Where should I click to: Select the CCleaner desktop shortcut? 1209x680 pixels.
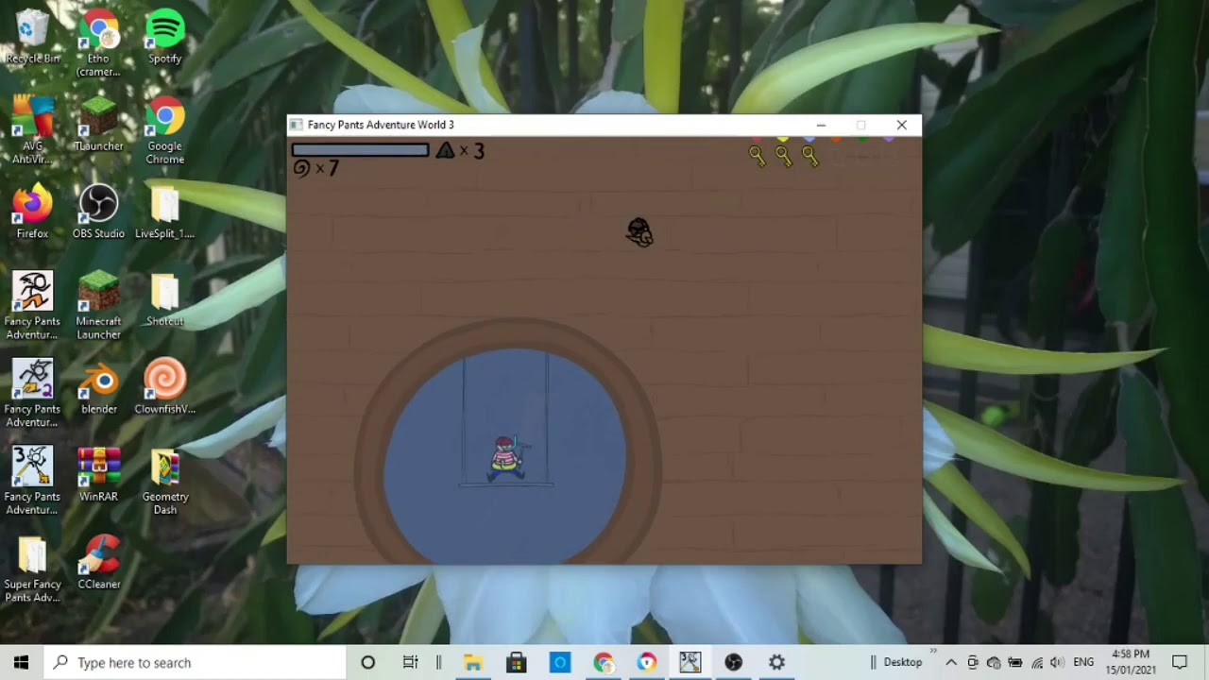click(98, 563)
